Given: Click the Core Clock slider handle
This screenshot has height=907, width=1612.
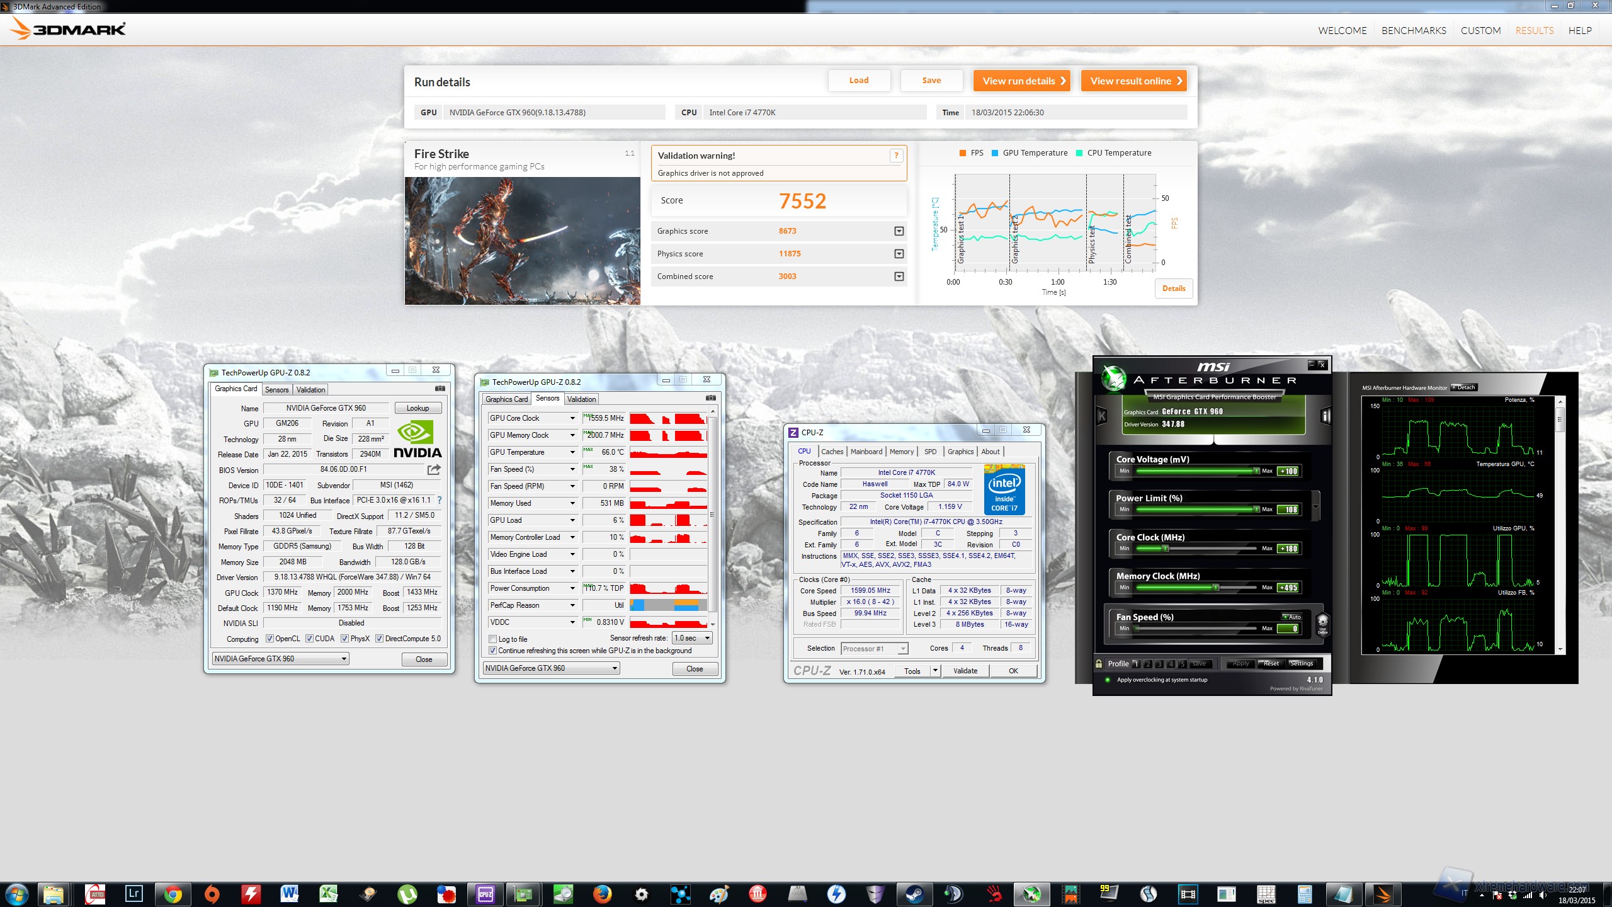Looking at the screenshot, I should [x=1166, y=549].
